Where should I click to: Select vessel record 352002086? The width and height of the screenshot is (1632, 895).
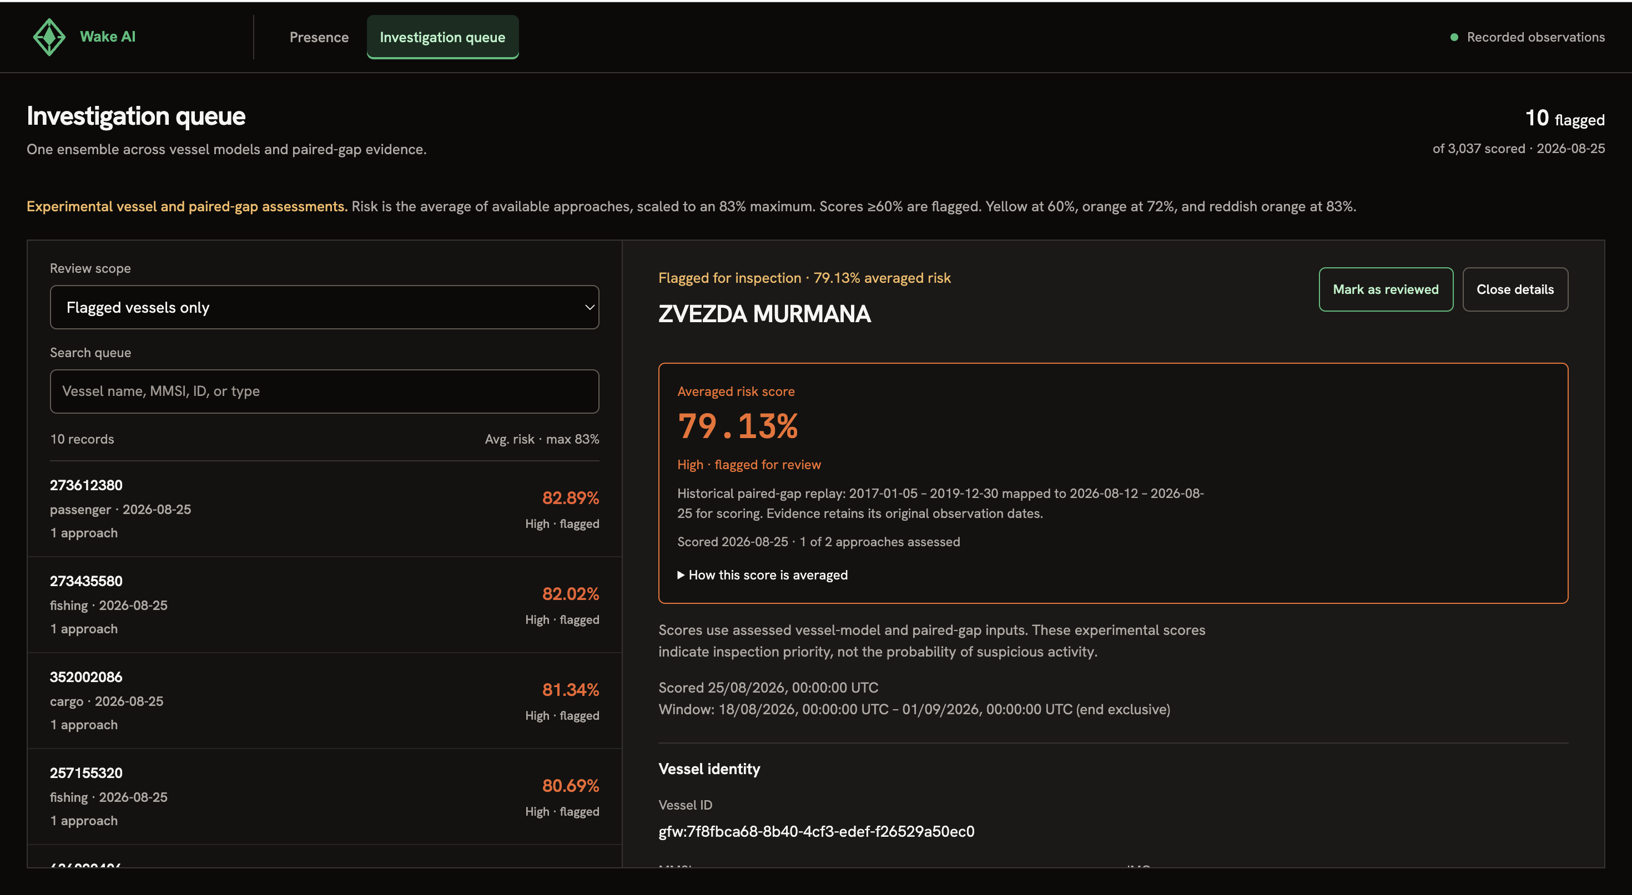click(x=324, y=701)
